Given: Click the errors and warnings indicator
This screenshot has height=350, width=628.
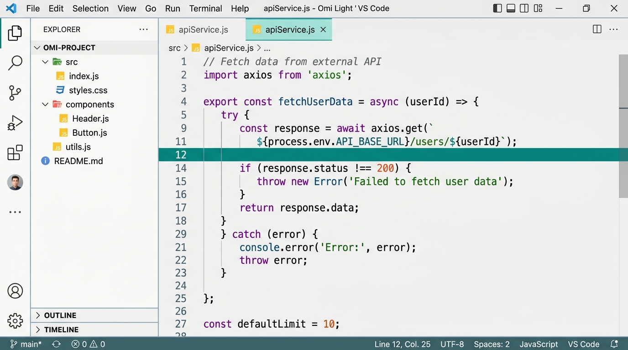Looking at the screenshot, I should [88, 344].
